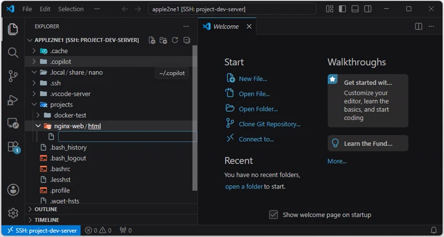Click the More... walkthroughs link
The image size is (444, 237).
click(x=337, y=161)
